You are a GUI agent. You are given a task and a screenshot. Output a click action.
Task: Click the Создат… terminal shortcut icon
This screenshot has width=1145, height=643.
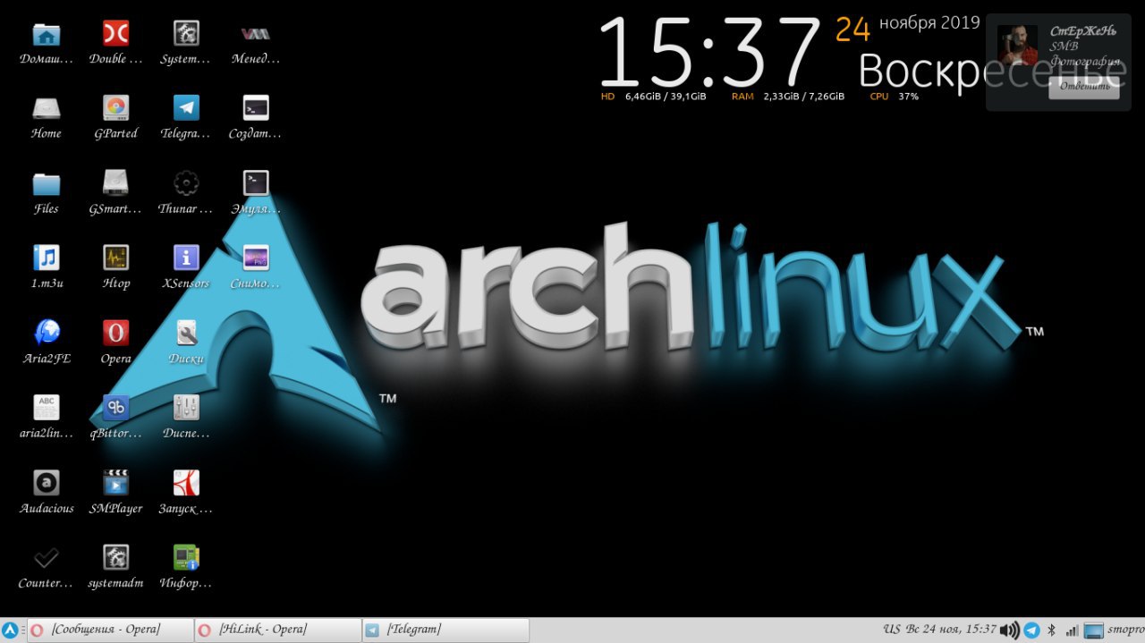256,108
